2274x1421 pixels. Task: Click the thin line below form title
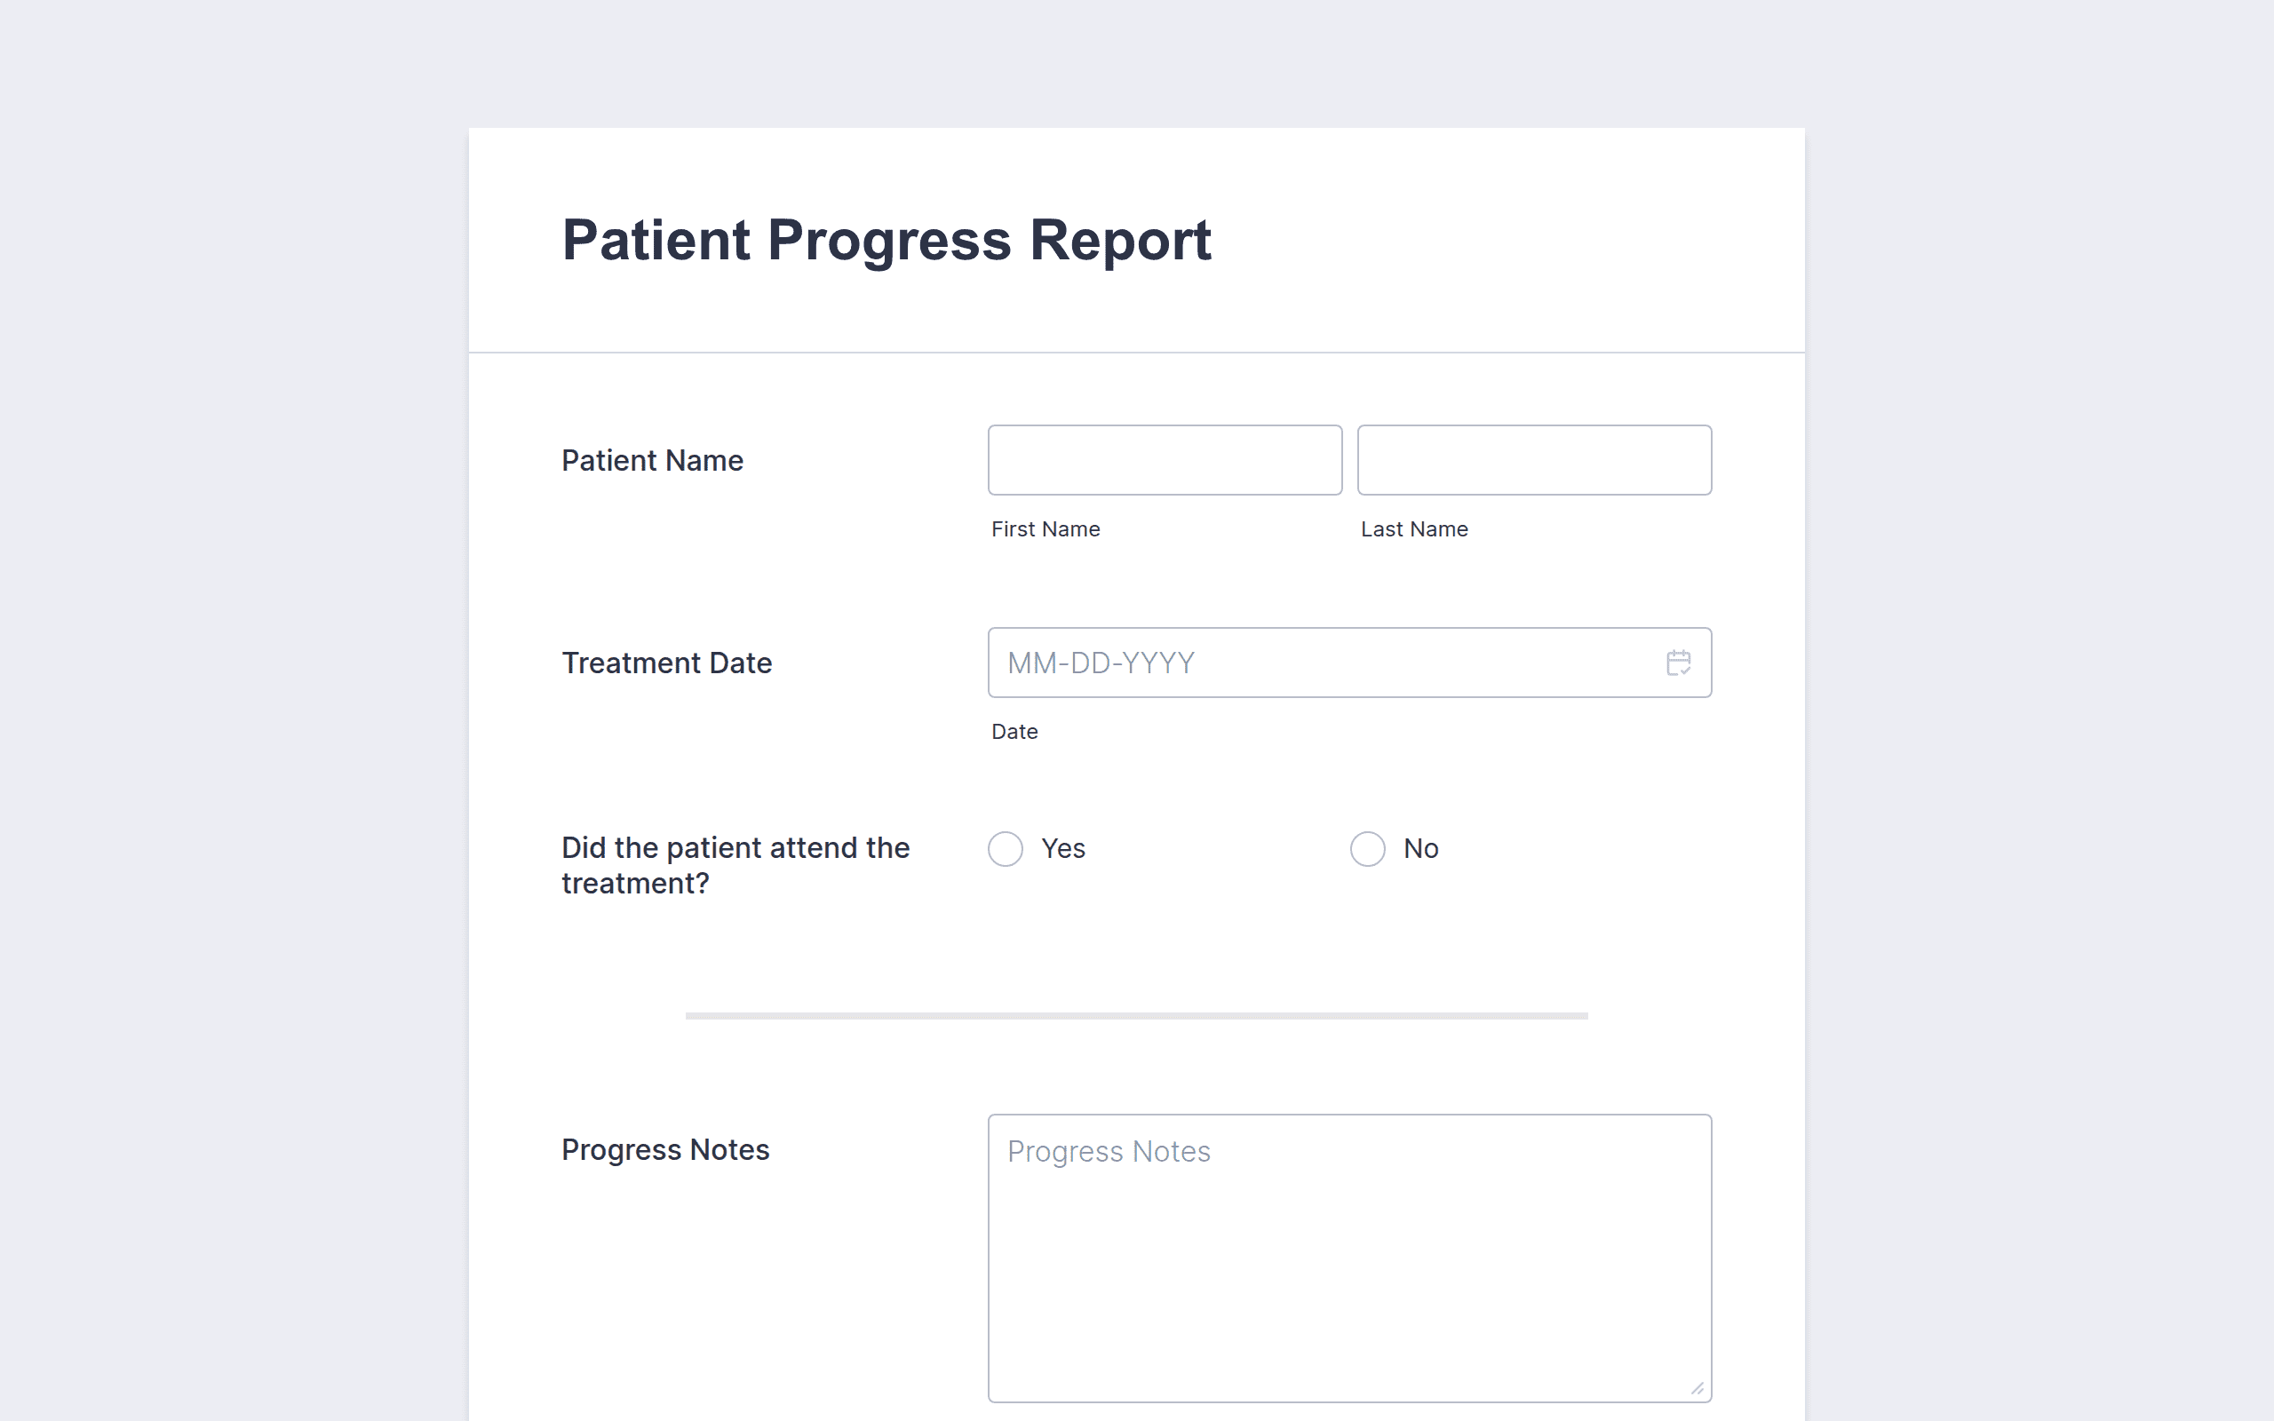1136,353
